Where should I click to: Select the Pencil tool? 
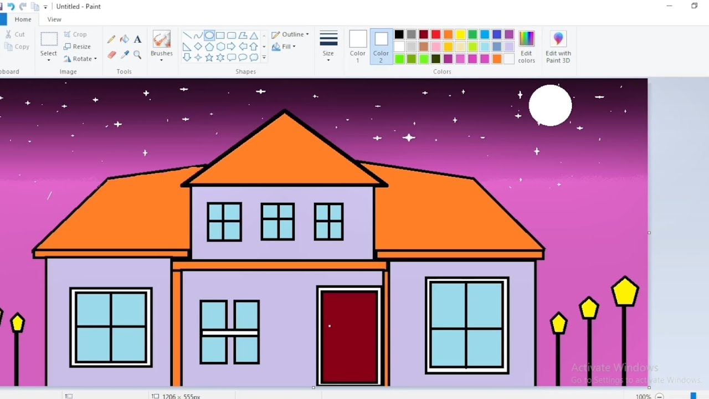coord(111,39)
